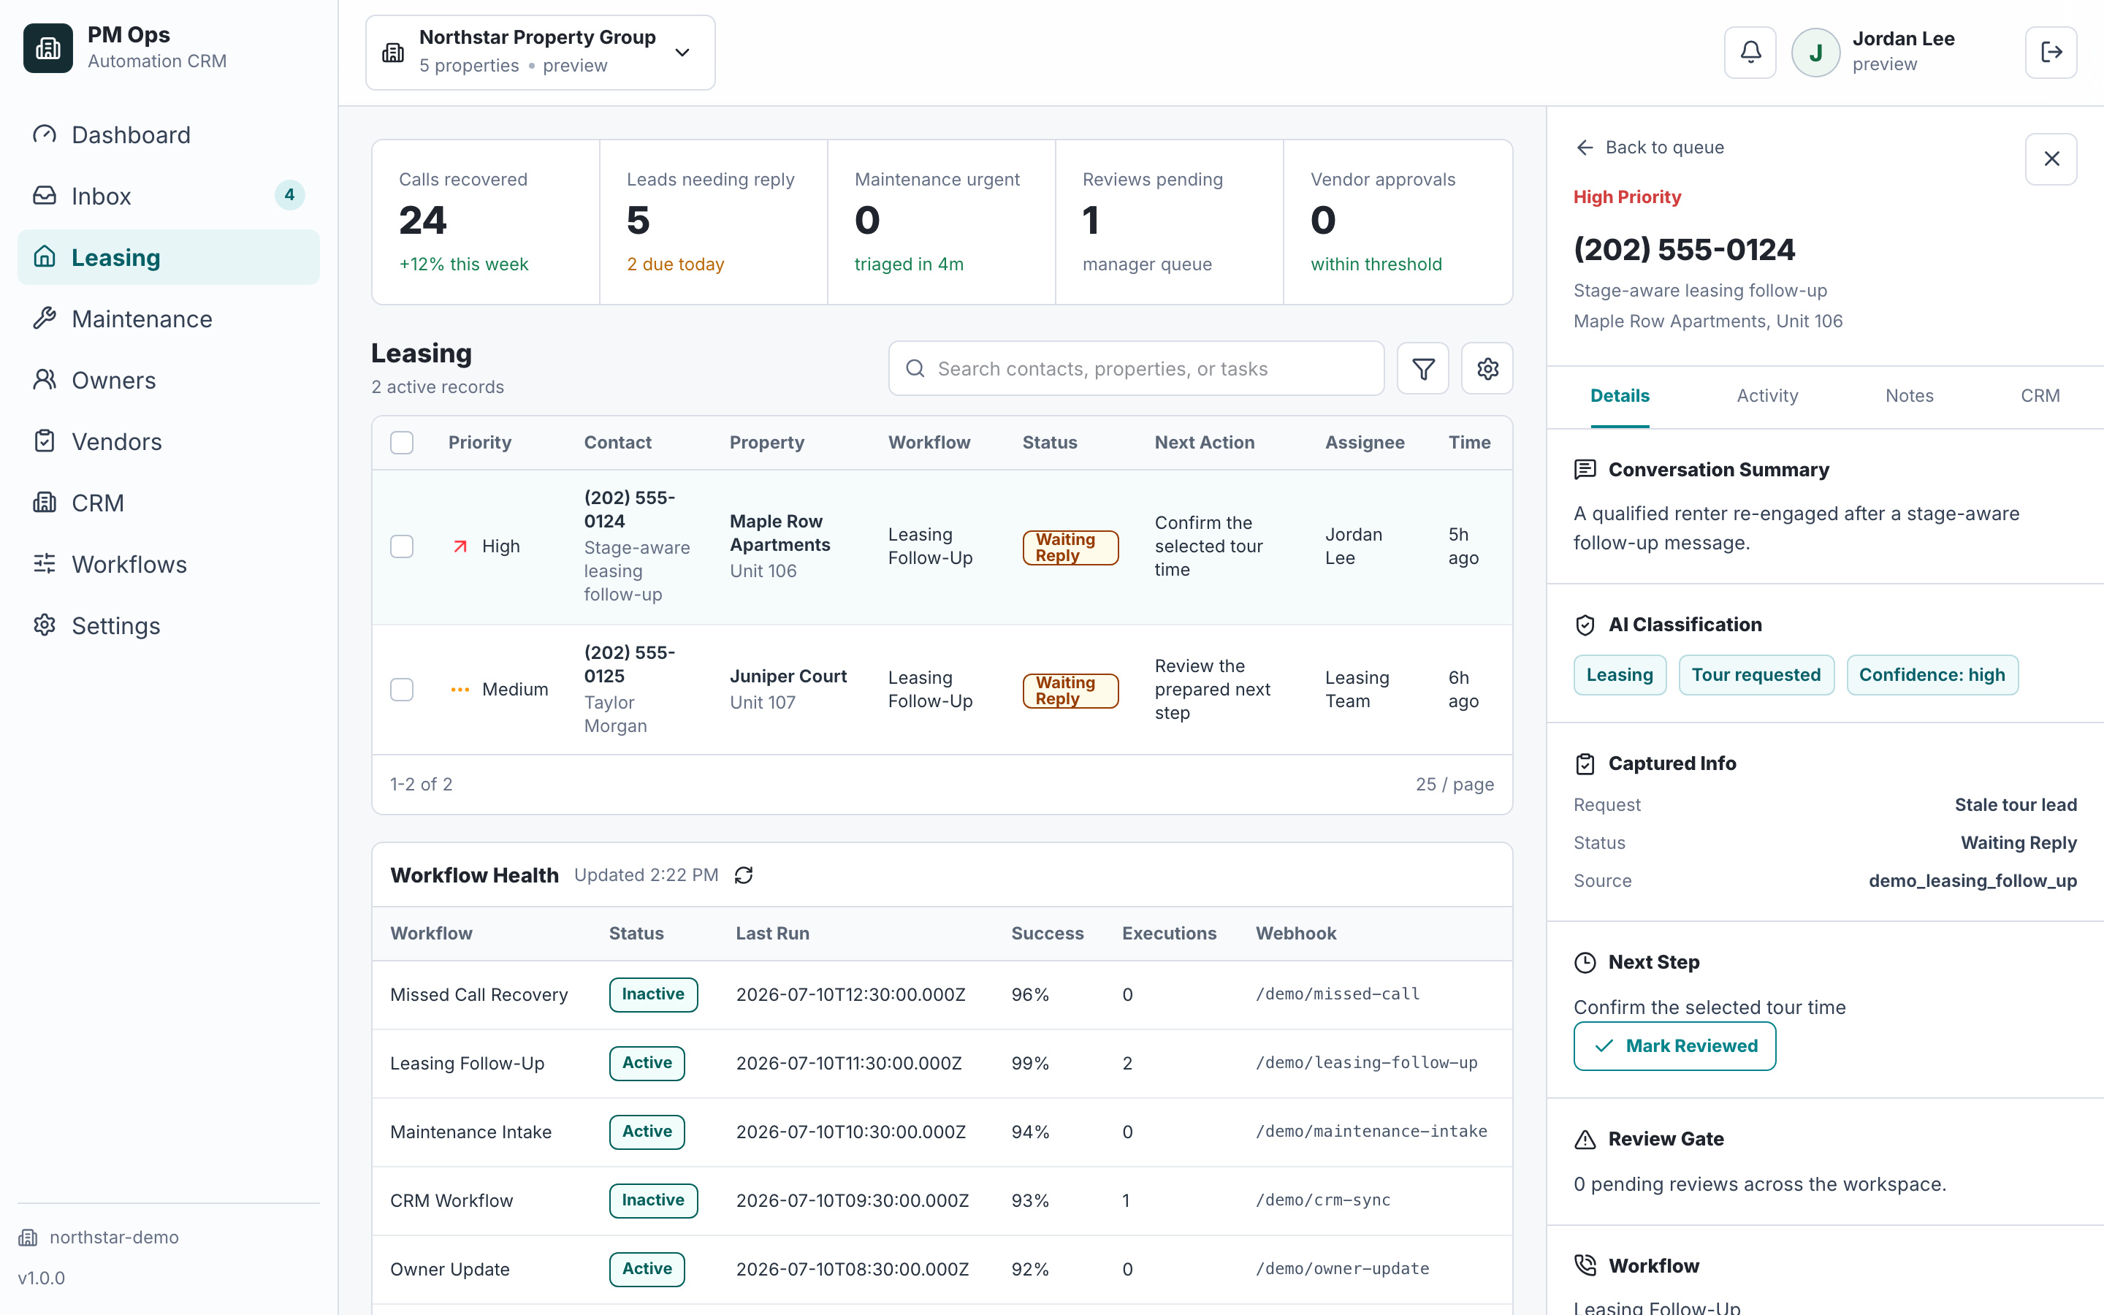Click the Inbox badge showing 4
2104x1315 pixels.
click(289, 195)
